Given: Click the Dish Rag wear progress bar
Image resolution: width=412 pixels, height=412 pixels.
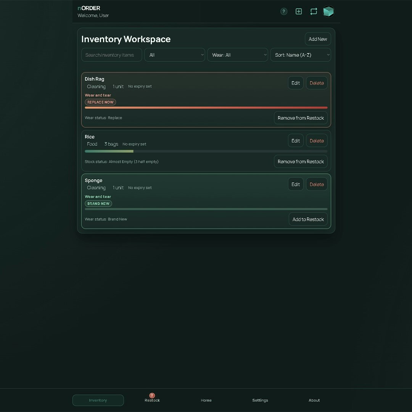Looking at the screenshot, I should pyautogui.click(x=206, y=108).
